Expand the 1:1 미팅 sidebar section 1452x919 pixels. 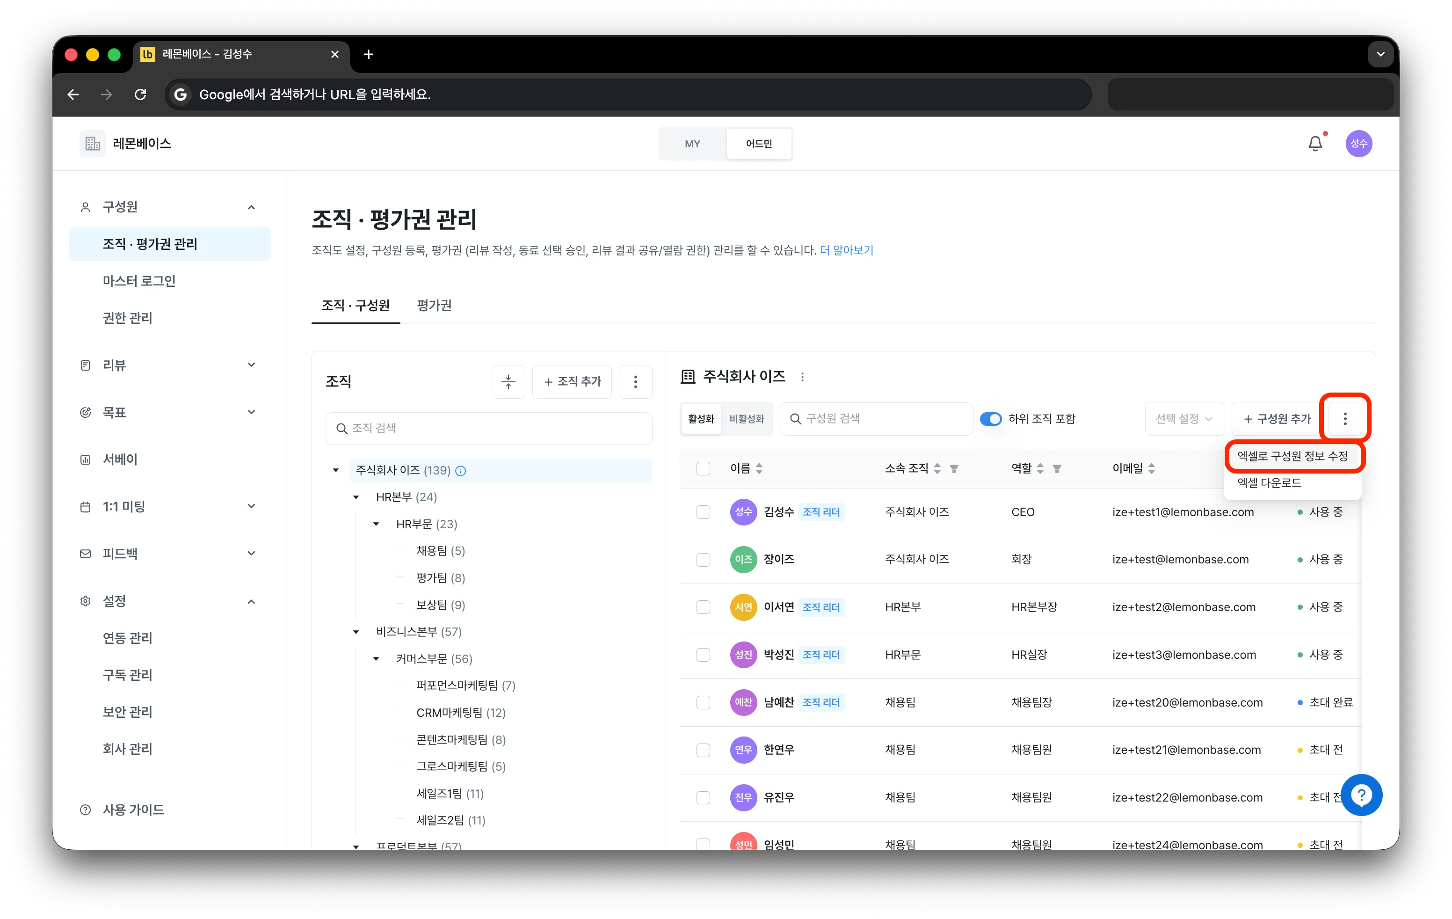(252, 506)
